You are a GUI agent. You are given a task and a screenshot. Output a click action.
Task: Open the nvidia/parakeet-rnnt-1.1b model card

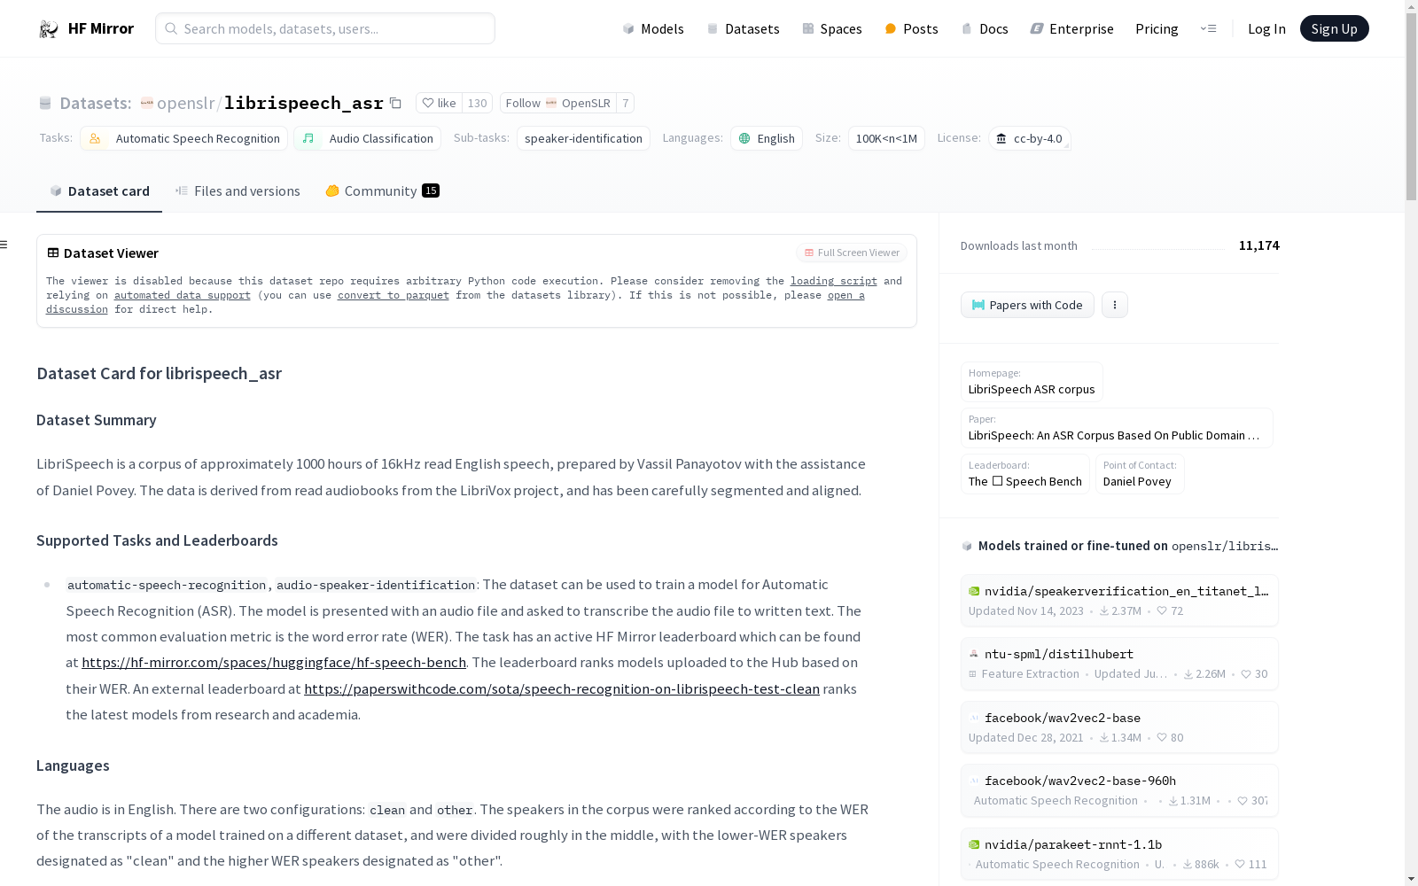[1119, 854]
